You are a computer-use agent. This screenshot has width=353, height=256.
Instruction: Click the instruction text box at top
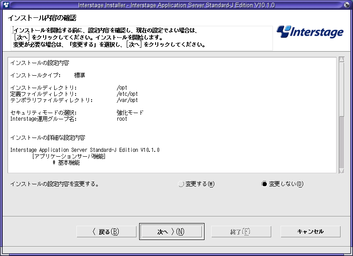tap(142, 38)
